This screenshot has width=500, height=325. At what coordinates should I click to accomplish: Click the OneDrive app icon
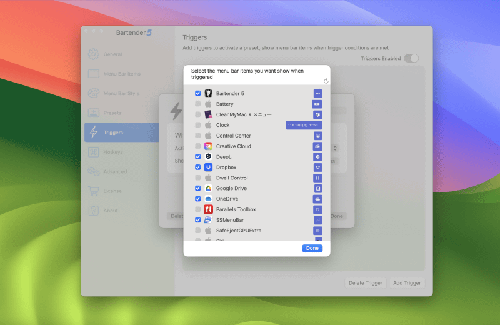pyautogui.click(x=208, y=199)
